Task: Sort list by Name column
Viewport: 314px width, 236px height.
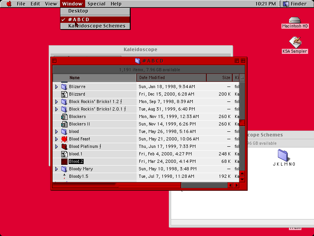Action: (94, 77)
